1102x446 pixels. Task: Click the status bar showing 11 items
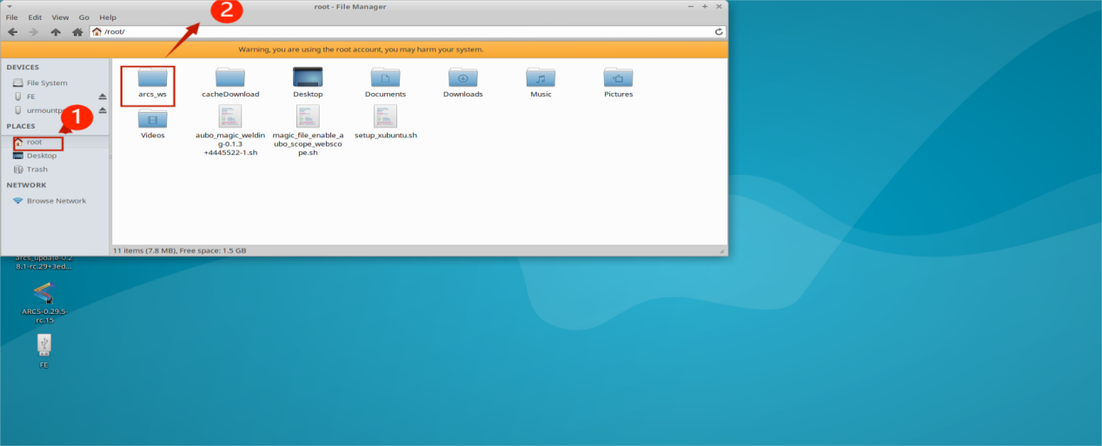tap(180, 250)
